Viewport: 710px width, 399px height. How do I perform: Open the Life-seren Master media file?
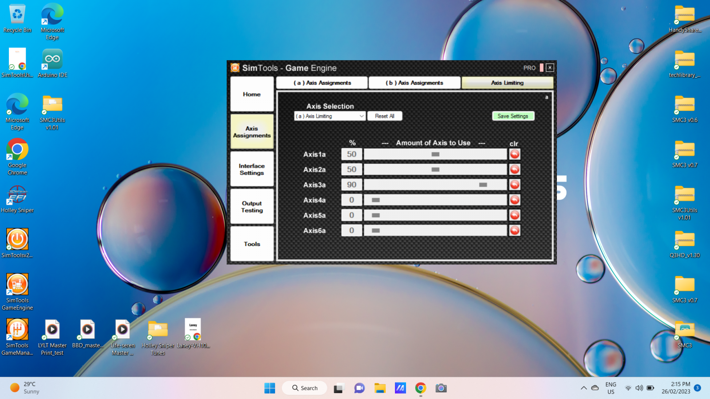[x=122, y=337]
